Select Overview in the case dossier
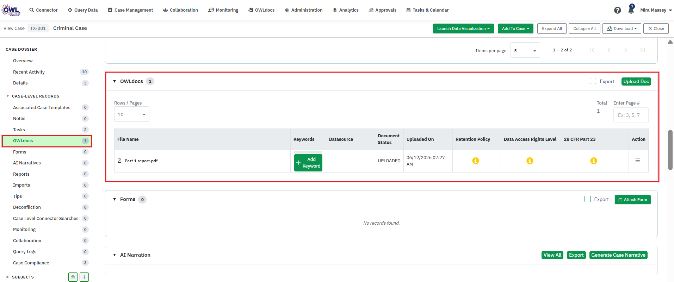 click(x=23, y=61)
